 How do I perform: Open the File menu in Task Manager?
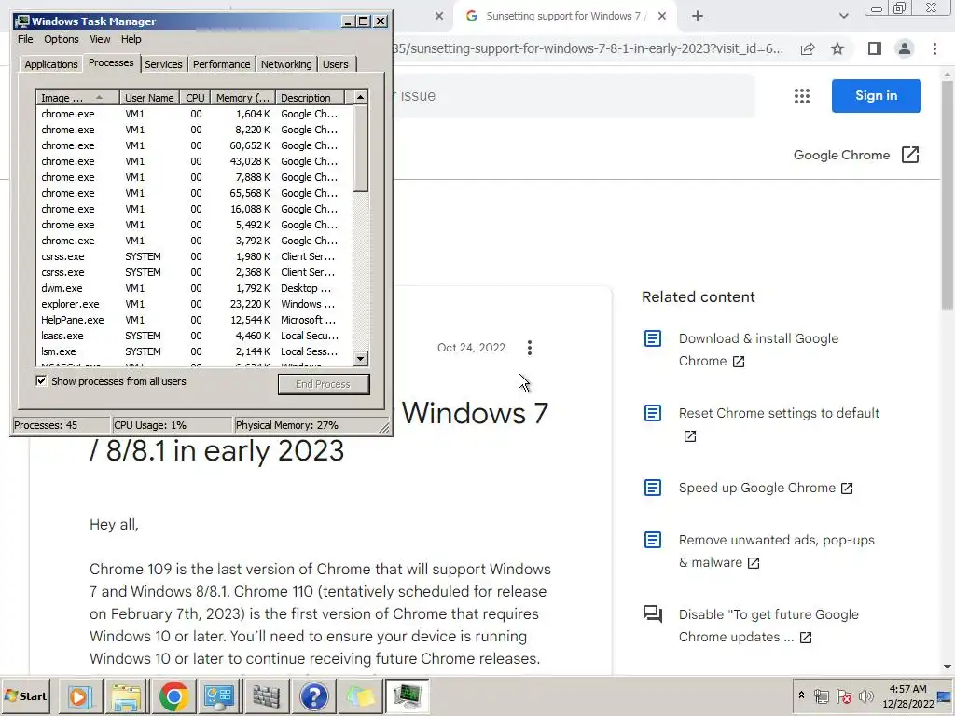pos(25,39)
